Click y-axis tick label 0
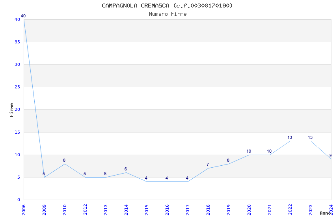Screen dimensions: 335x217 coord(19,200)
